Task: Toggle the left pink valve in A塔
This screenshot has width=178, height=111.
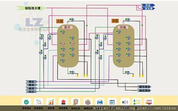Action: (x=63, y=44)
